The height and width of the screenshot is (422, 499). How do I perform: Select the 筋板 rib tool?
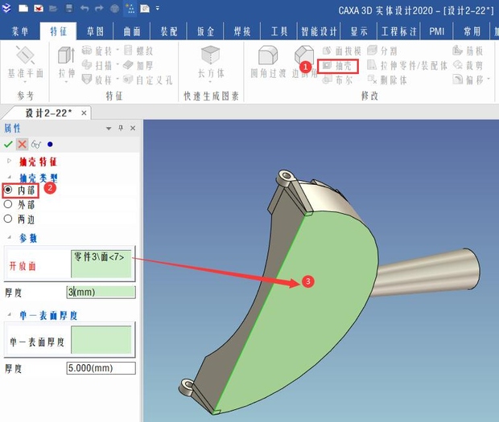tap(468, 51)
